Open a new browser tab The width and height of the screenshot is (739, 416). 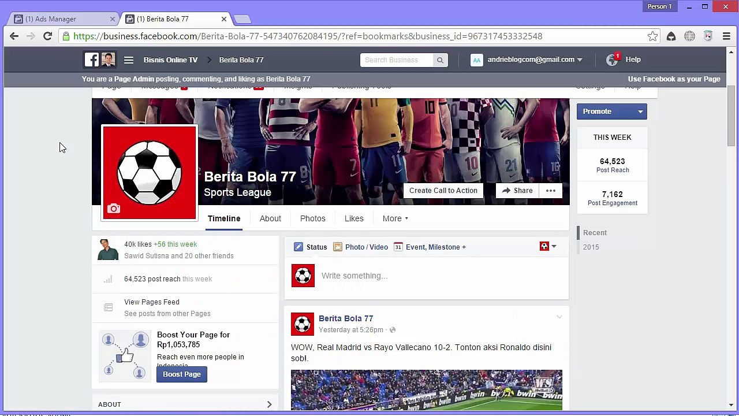tap(242, 19)
